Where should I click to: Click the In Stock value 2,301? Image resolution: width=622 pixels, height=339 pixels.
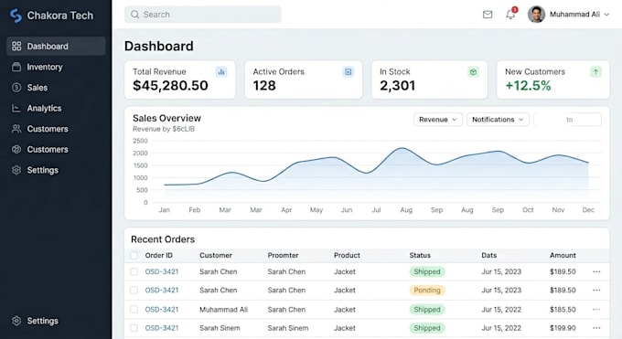tap(398, 86)
